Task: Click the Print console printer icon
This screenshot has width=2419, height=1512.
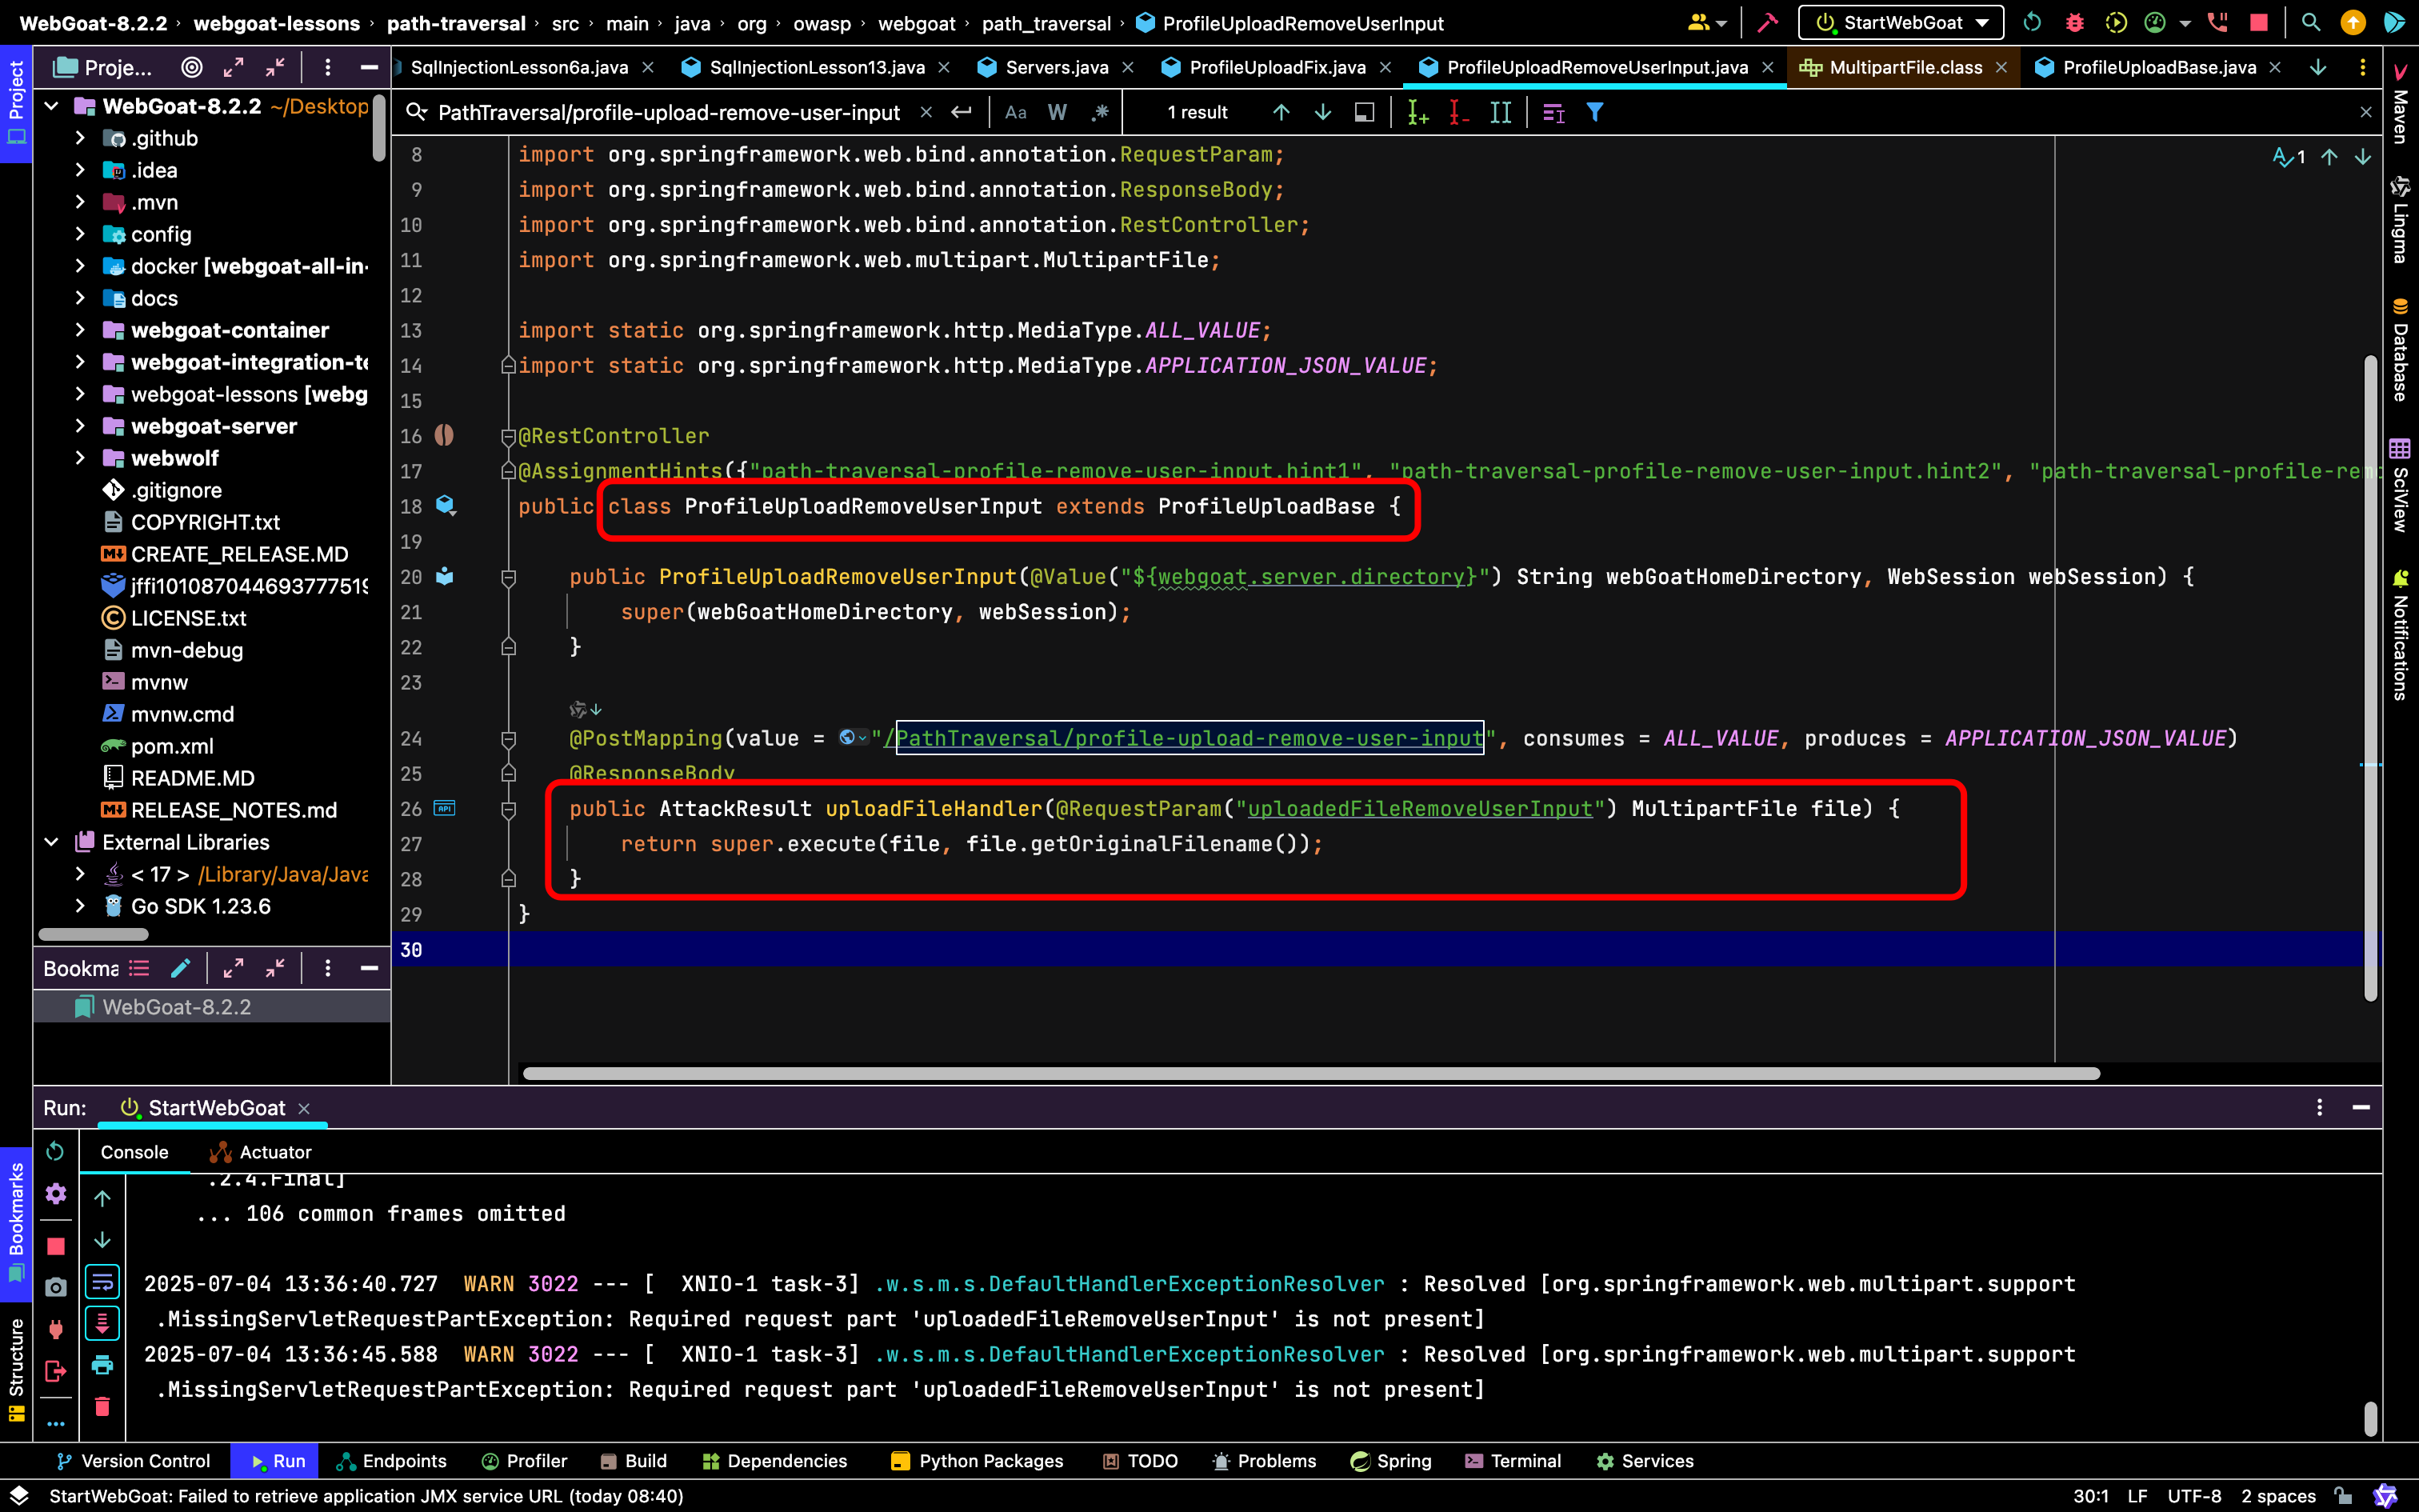Action: click(102, 1365)
